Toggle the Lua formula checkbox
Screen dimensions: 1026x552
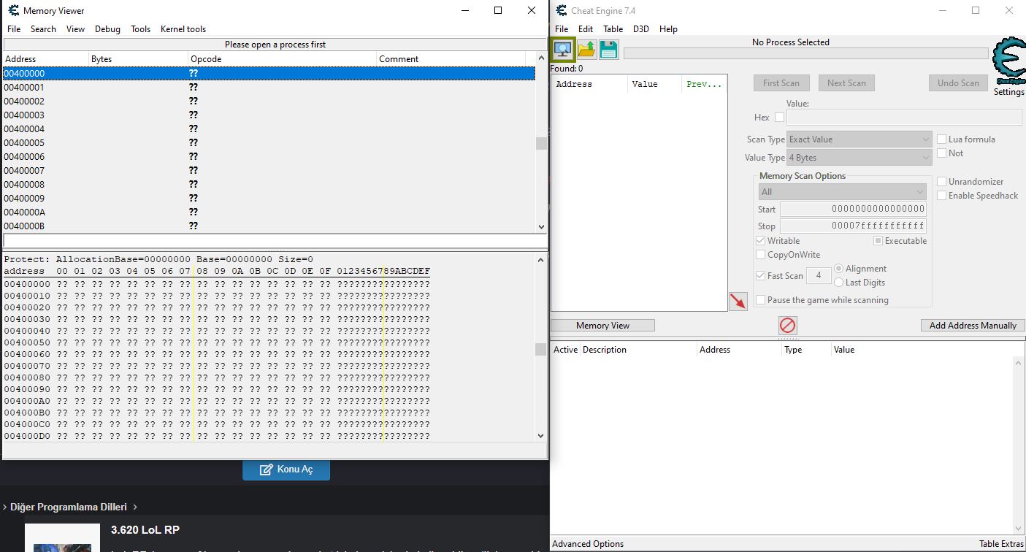pos(942,139)
